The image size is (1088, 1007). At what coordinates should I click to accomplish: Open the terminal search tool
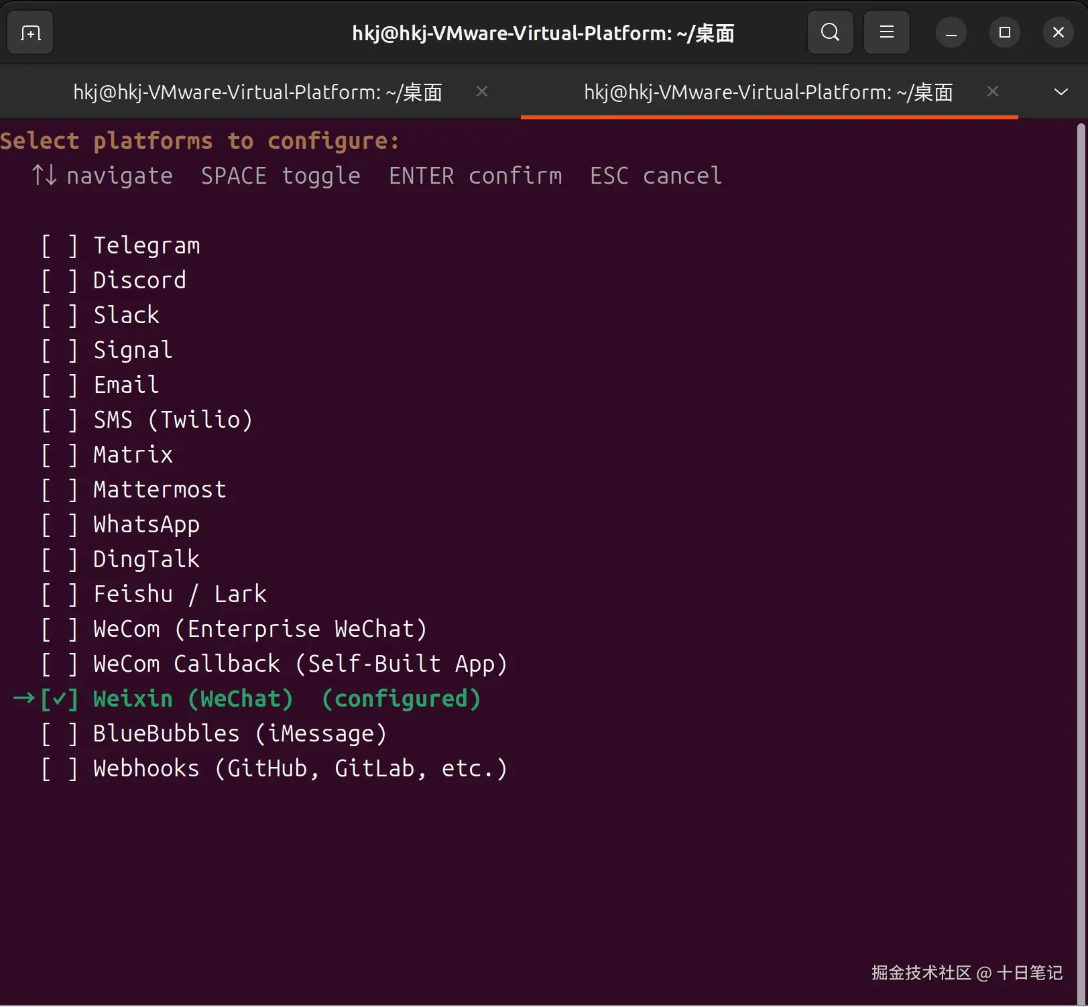pyautogui.click(x=830, y=32)
